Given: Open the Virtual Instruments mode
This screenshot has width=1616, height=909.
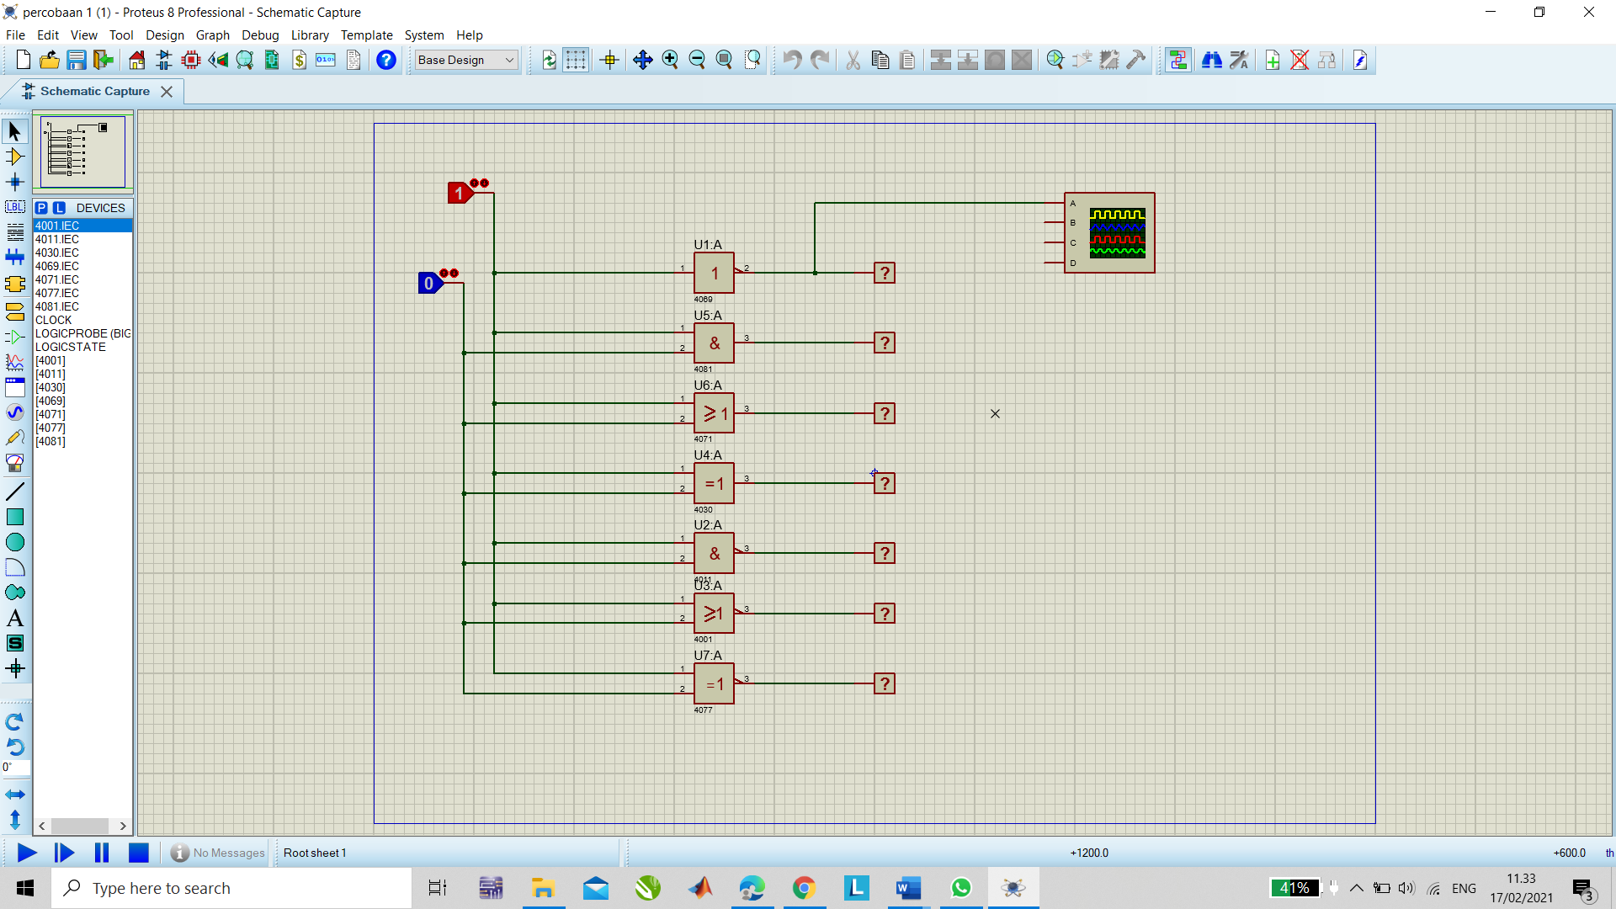Looking at the screenshot, I should tap(14, 463).
